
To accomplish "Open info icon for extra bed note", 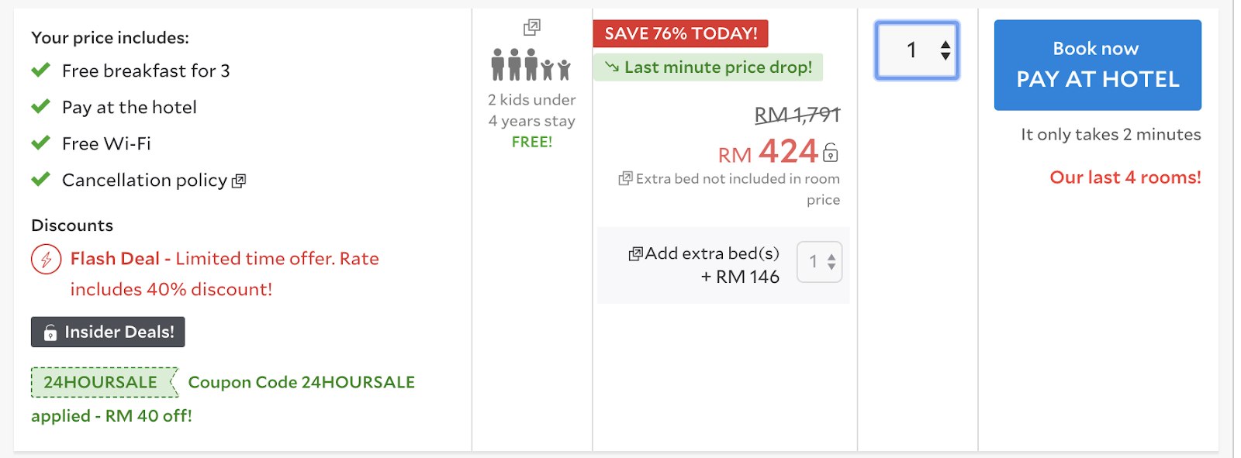I will 625,179.
